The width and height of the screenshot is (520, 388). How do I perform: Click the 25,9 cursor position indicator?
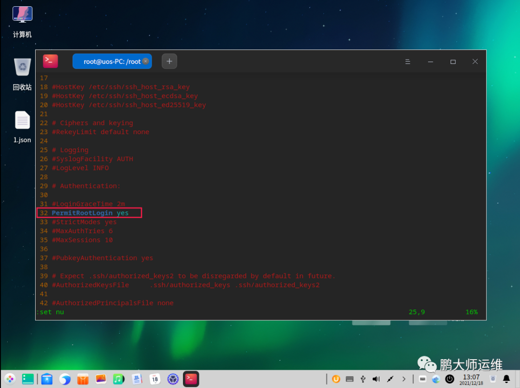click(x=416, y=312)
